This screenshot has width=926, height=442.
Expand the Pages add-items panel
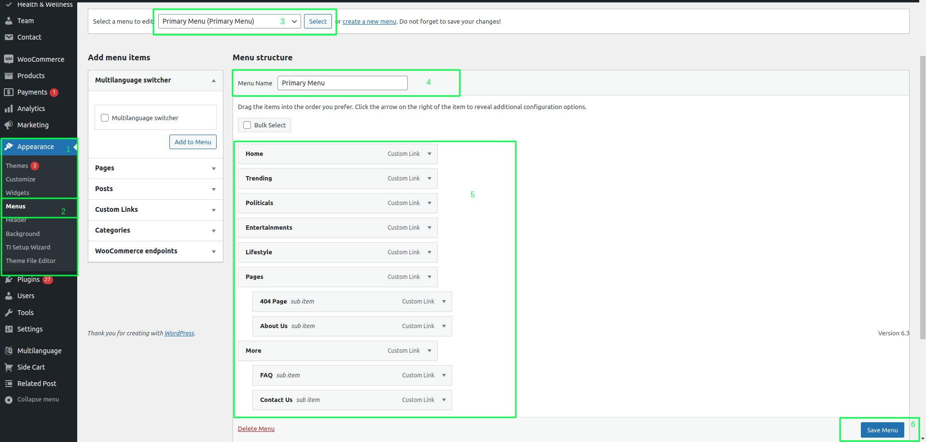coord(214,168)
